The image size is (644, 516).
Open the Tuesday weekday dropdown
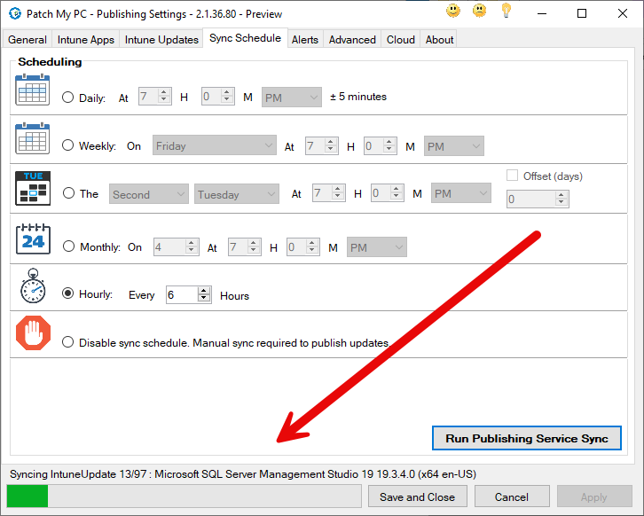click(237, 194)
